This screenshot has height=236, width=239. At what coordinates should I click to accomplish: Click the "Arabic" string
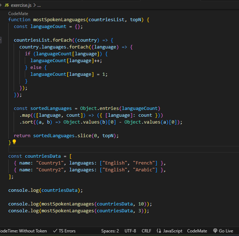coord(144,170)
